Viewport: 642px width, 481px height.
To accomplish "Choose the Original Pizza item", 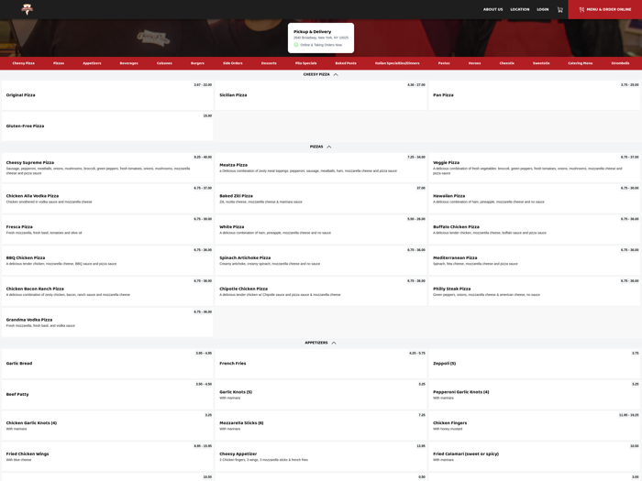I will pyautogui.click(x=107, y=95).
